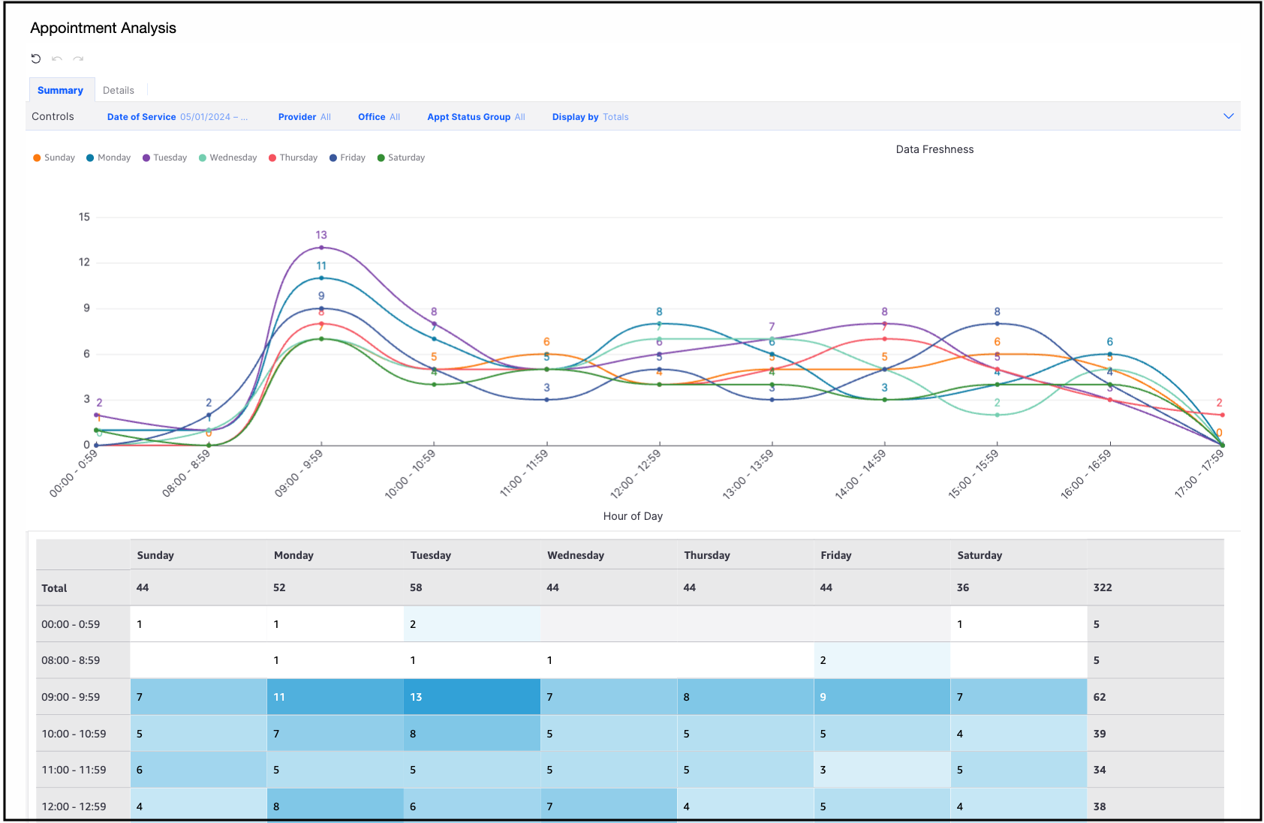Click the Tuesday column header in the table
Image resolution: width=1264 pixels, height=823 pixels.
pos(431,555)
